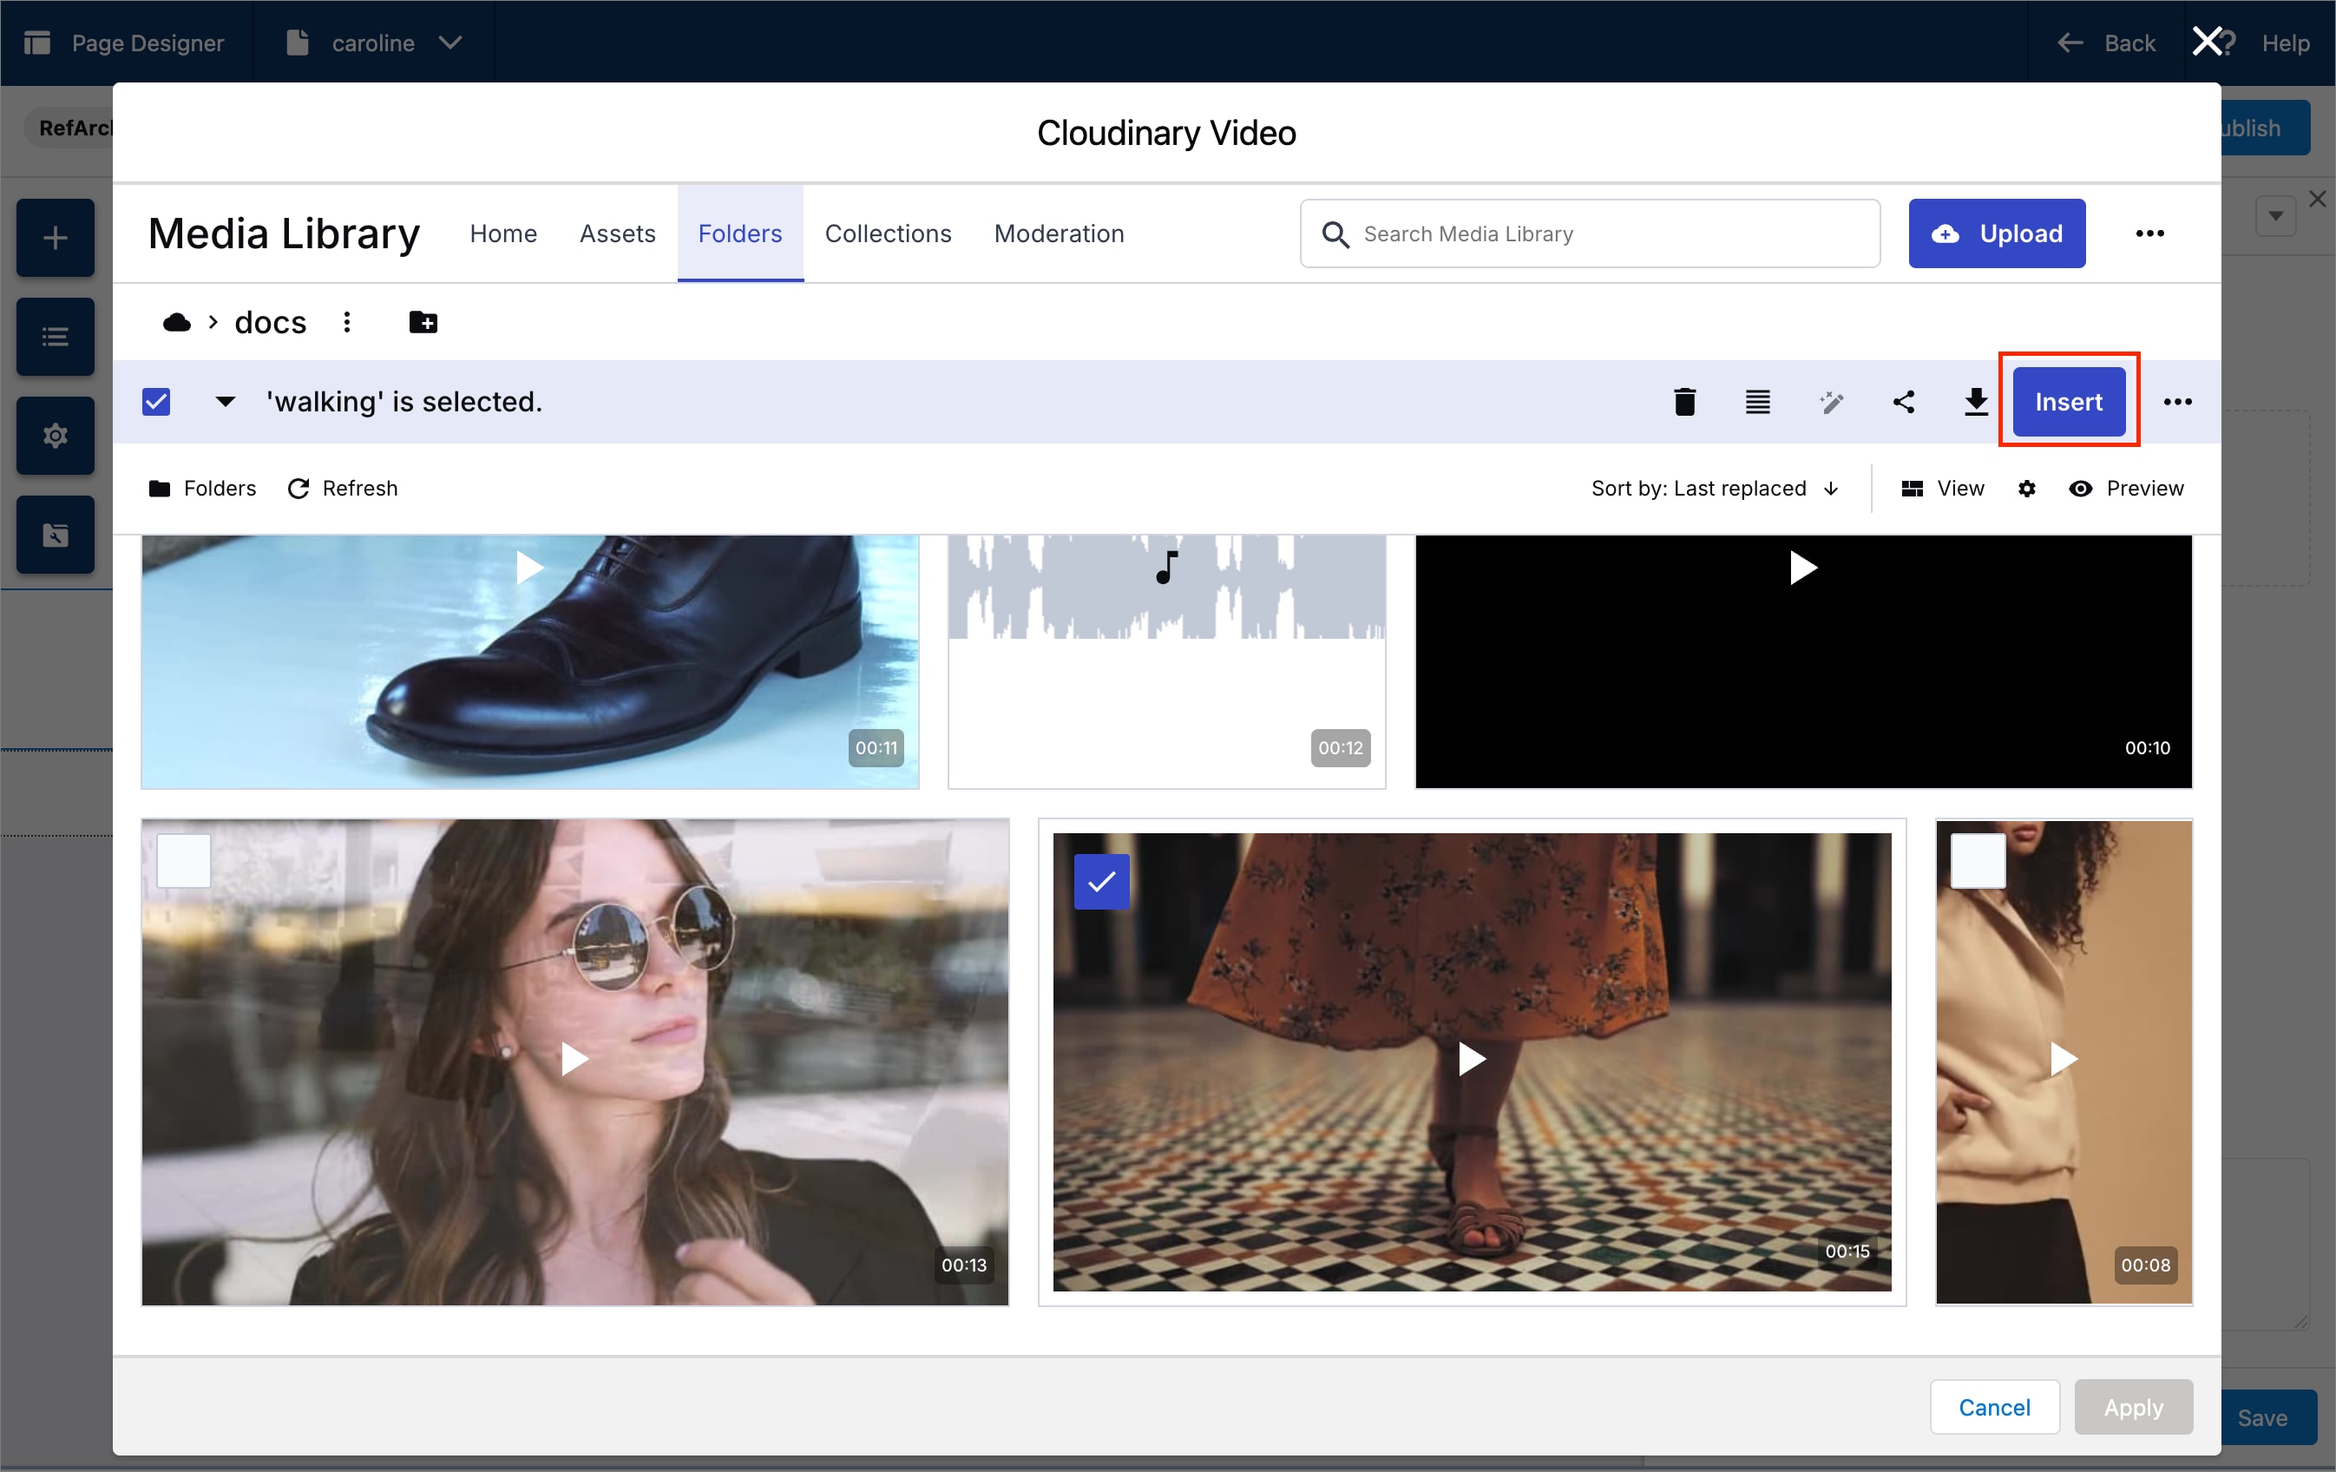Check the beige sweater video checkbox

pyautogui.click(x=1978, y=860)
